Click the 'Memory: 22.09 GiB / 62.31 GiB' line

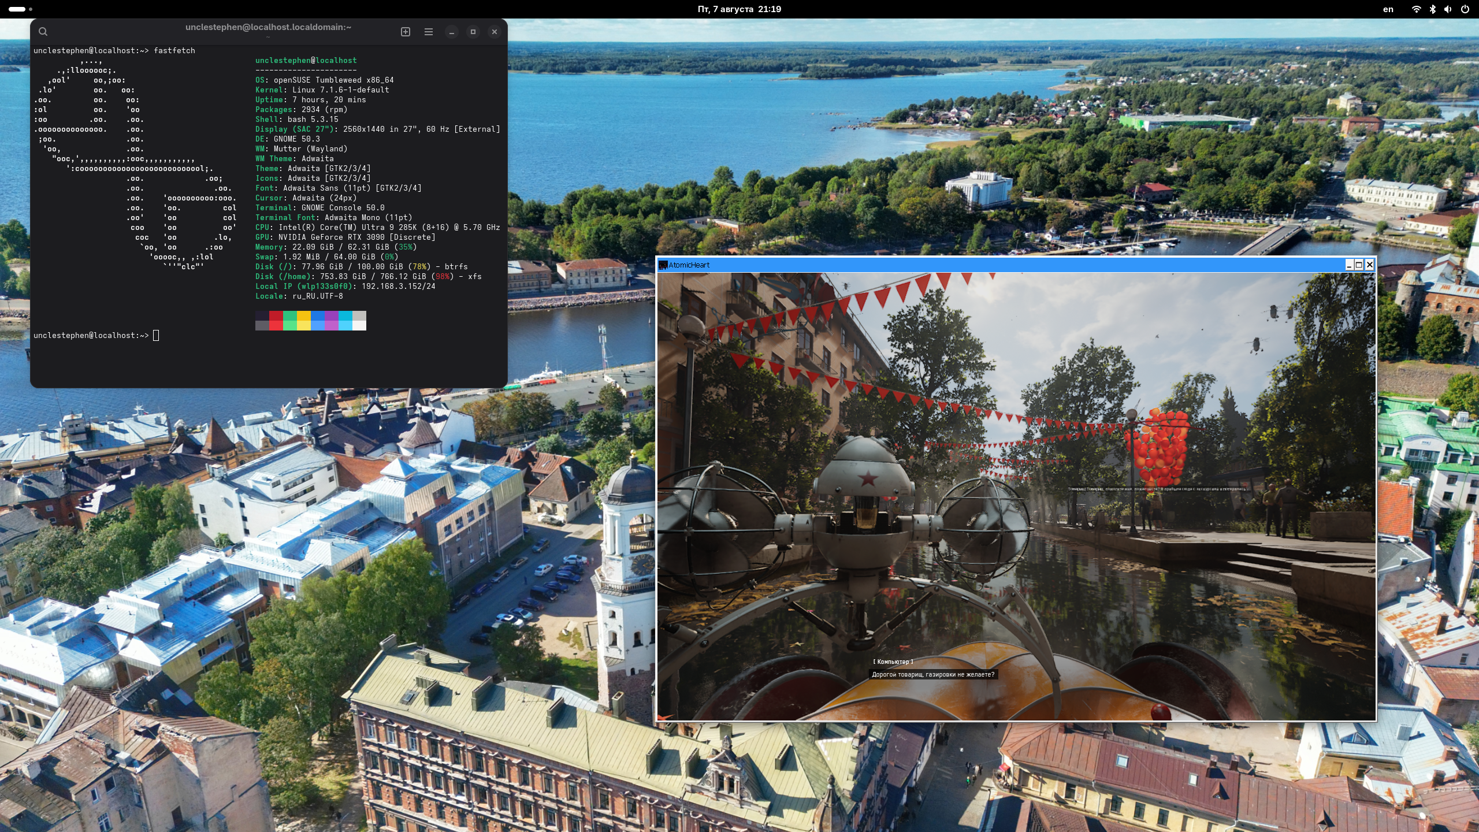(336, 247)
